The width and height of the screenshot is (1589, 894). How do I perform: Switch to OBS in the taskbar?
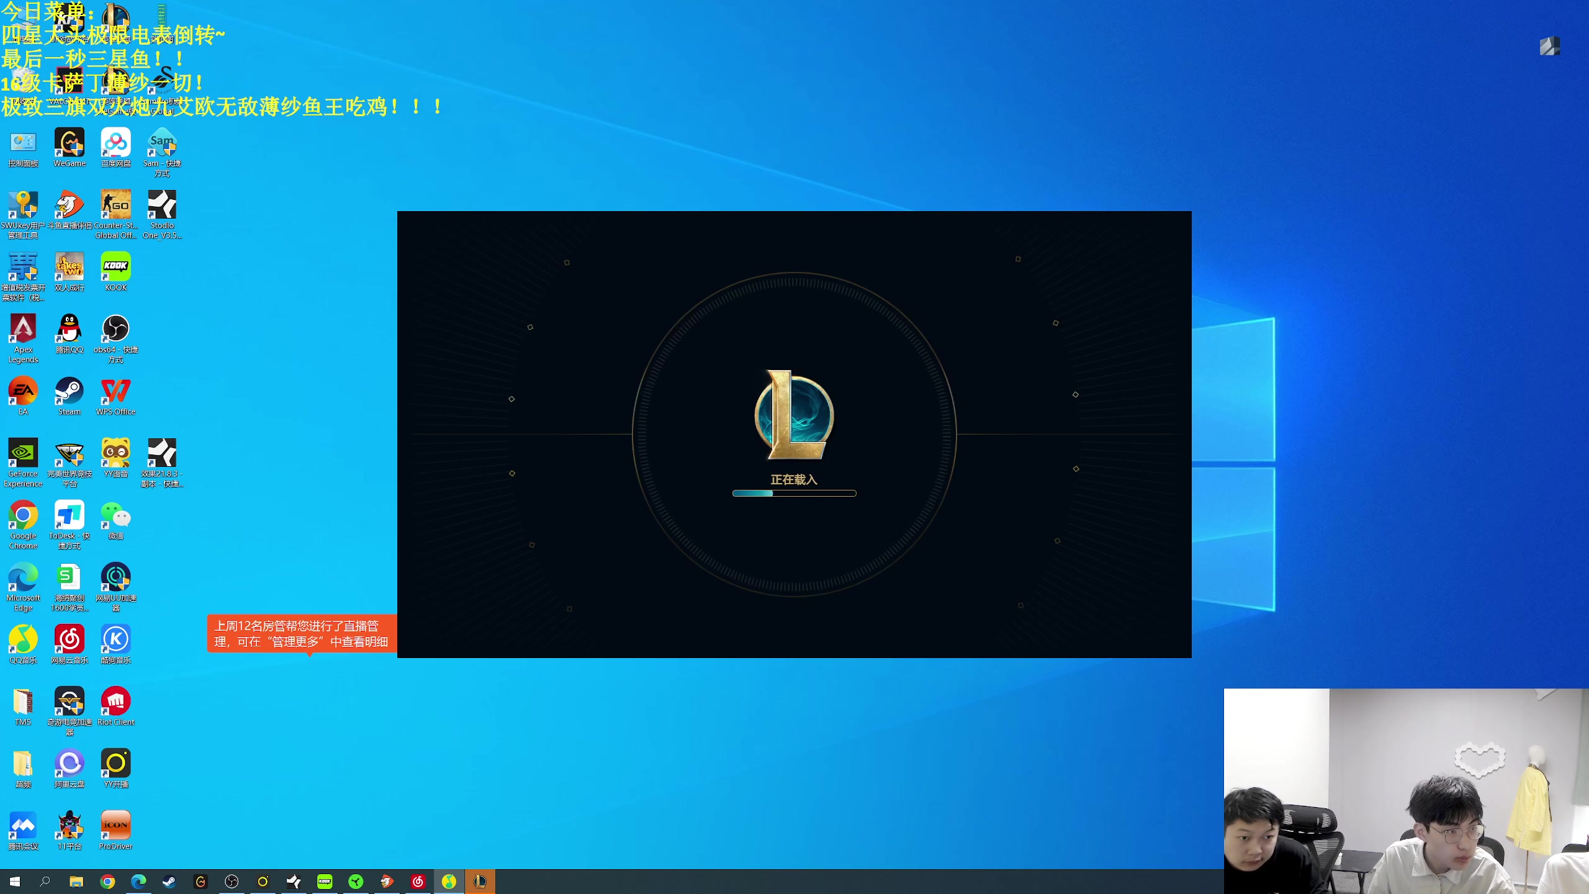point(232,882)
